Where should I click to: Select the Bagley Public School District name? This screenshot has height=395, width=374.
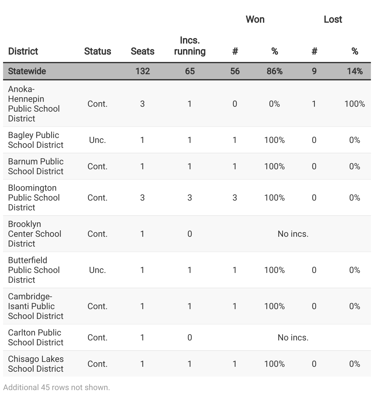coord(36,140)
